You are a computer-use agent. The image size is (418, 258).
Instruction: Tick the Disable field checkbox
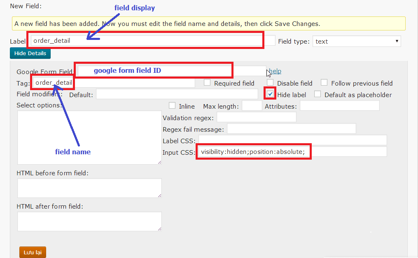[270, 83]
